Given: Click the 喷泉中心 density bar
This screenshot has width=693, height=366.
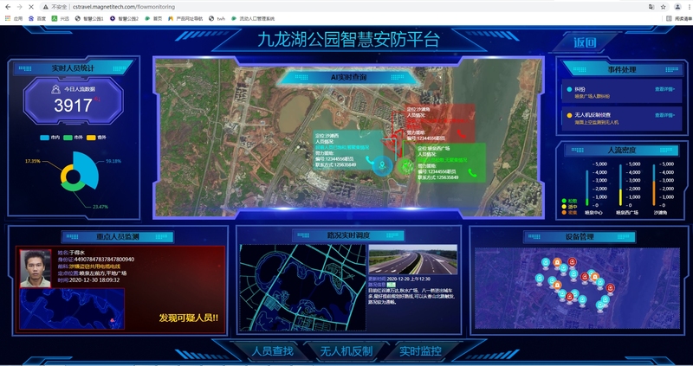Looking at the screenshot, I should click(587, 188).
